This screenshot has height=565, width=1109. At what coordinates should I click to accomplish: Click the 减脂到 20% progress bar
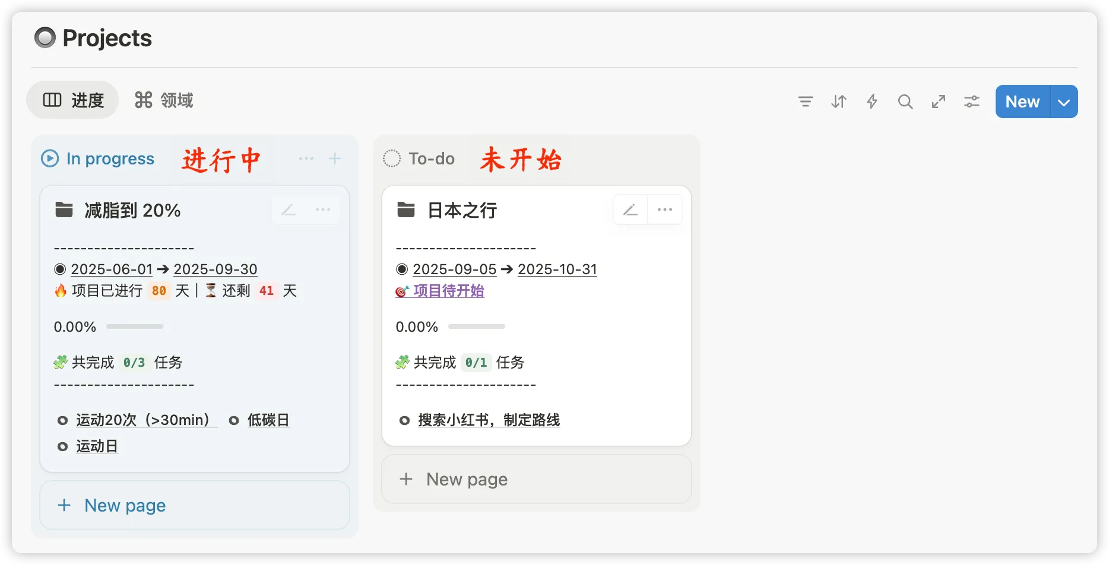coord(135,326)
